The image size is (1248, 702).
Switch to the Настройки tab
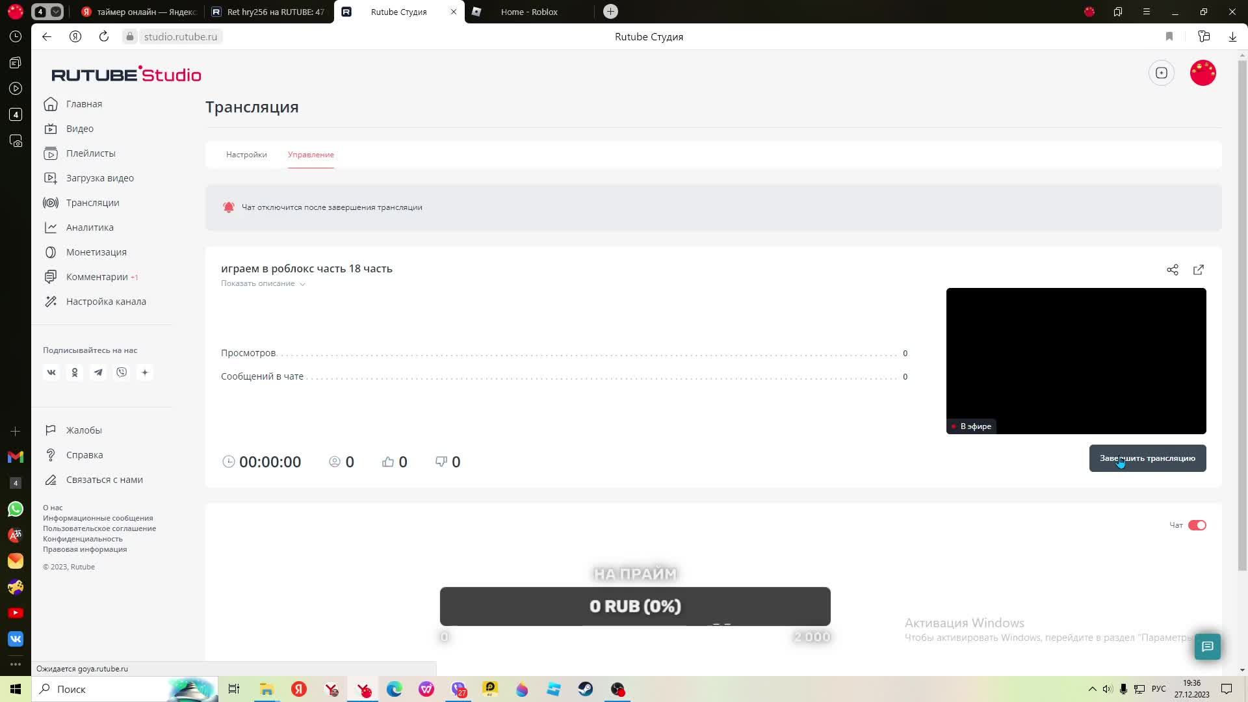246,155
